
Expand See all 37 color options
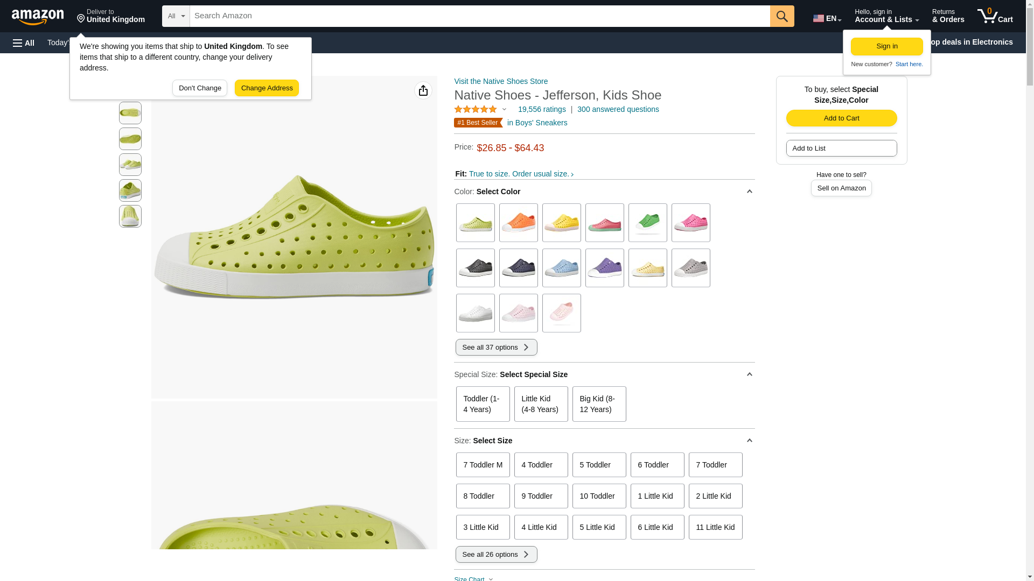point(496,348)
